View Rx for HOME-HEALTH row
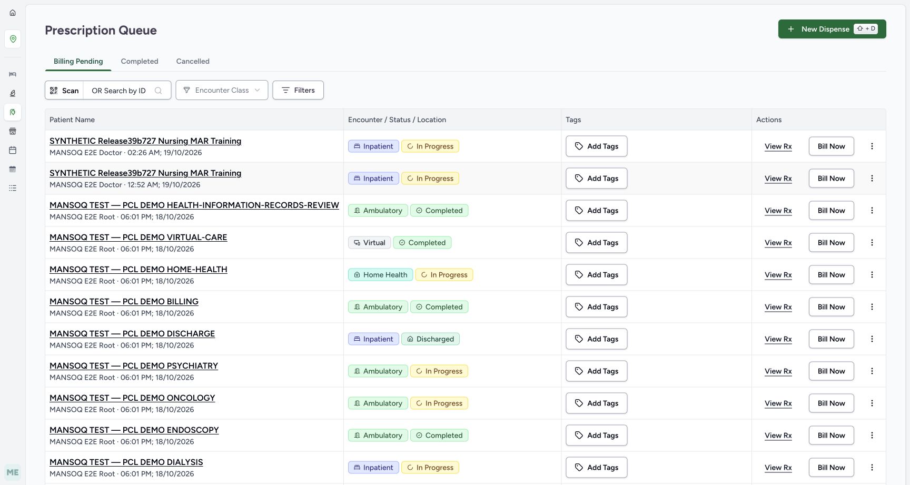This screenshot has height=485, width=910. coord(778,275)
